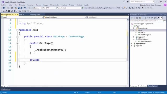Open the Android emulator device dropdown arrow

[121, 8]
